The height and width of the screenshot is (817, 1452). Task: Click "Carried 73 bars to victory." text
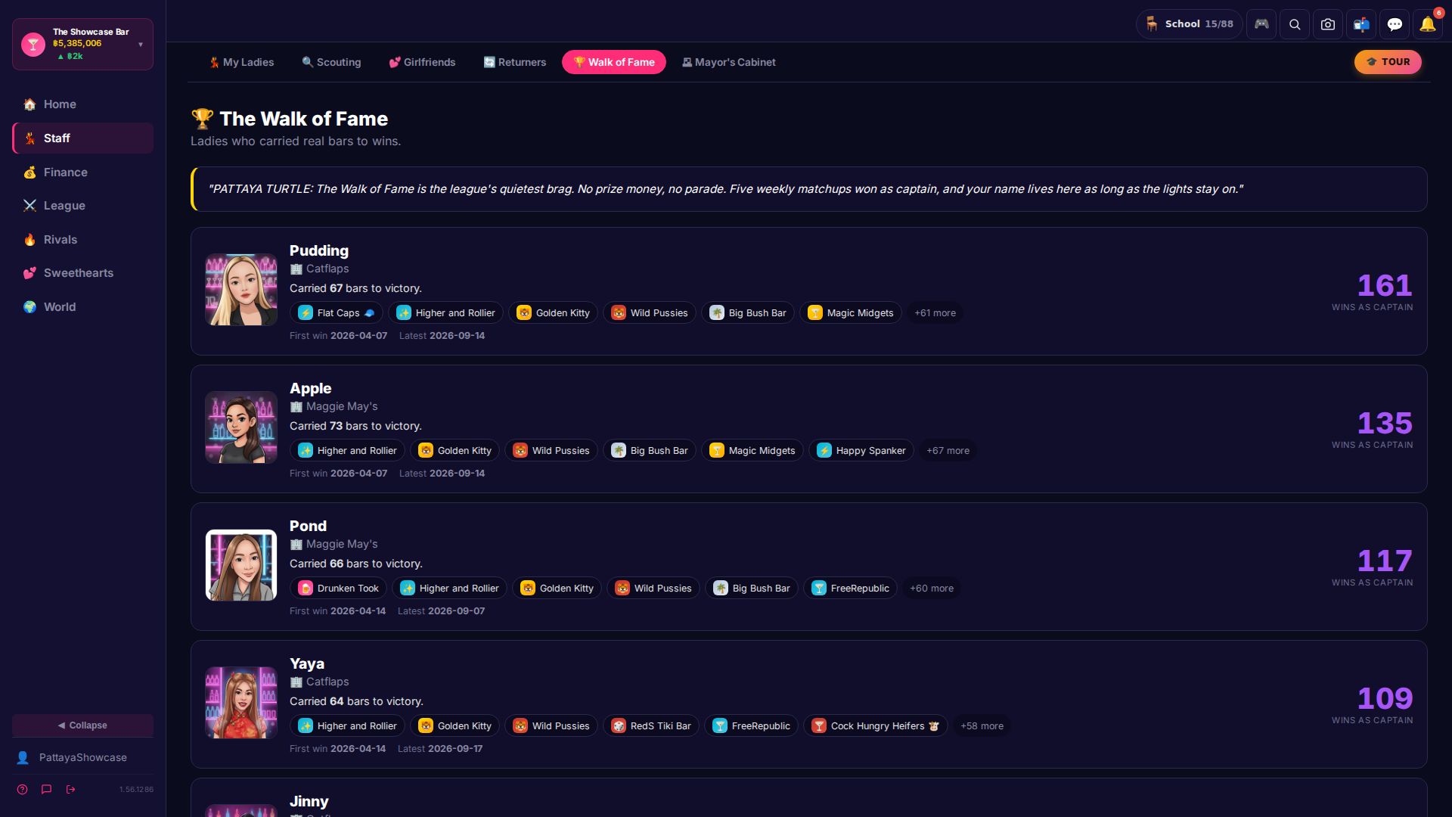pyautogui.click(x=355, y=426)
